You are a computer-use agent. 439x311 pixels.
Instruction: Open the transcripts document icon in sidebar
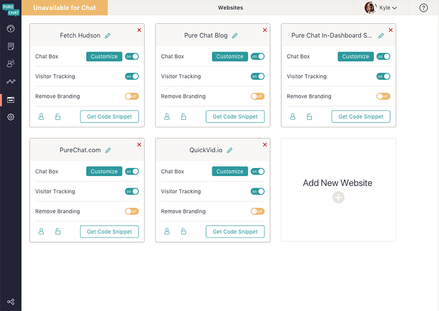pos(11,46)
